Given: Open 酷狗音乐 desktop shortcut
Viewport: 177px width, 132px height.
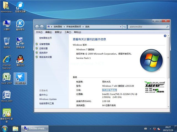Looking at the screenshot, I should tap(20, 25).
